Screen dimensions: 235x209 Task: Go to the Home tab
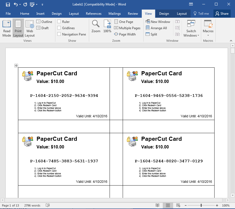click(x=25, y=14)
